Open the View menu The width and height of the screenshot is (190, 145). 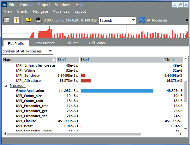click(8, 11)
